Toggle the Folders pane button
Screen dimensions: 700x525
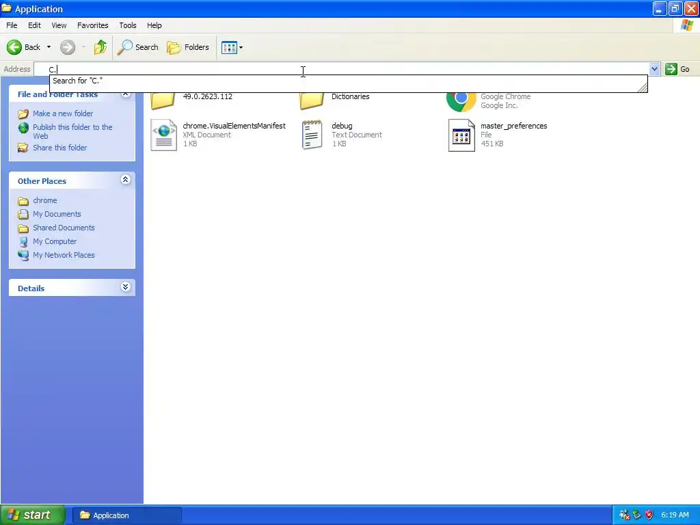[187, 47]
